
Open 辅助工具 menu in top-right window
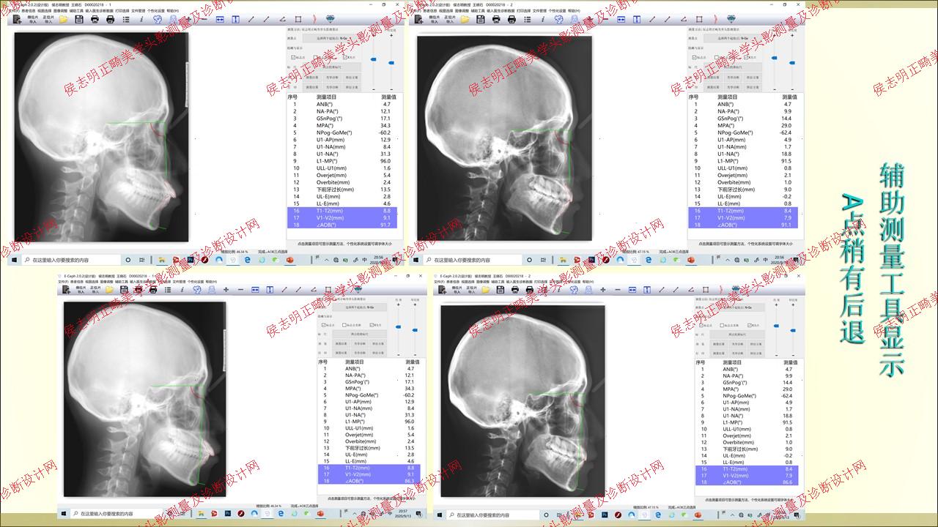coord(478,10)
